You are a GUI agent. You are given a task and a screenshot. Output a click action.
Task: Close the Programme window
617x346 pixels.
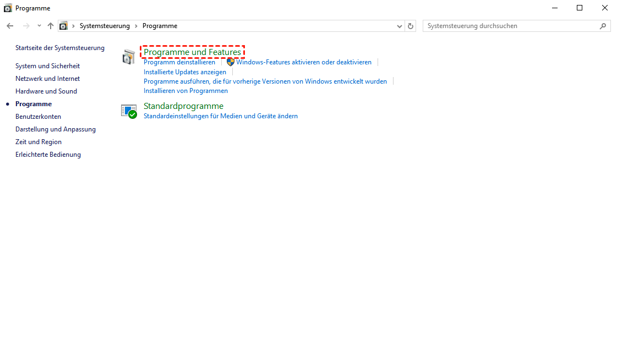coord(605,8)
